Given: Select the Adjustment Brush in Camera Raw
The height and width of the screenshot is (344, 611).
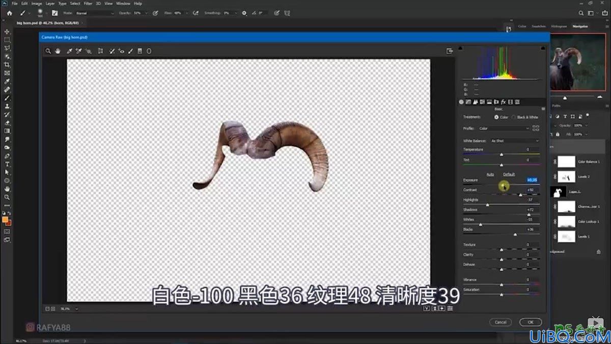Looking at the screenshot, I should (x=131, y=51).
